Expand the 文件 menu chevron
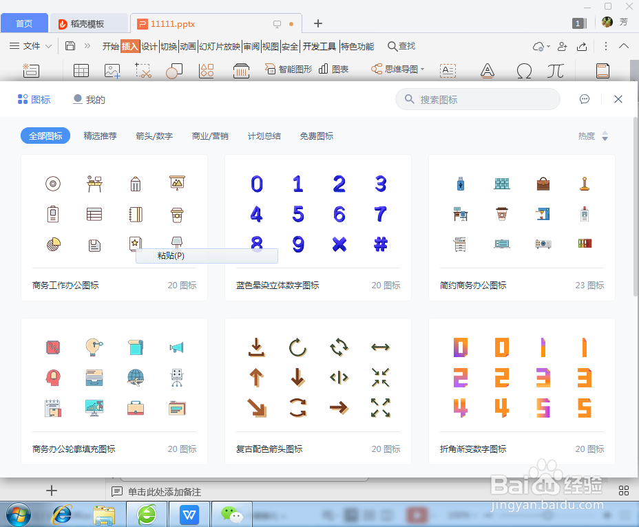This screenshot has height=527, width=639. pyautogui.click(x=48, y=46)
